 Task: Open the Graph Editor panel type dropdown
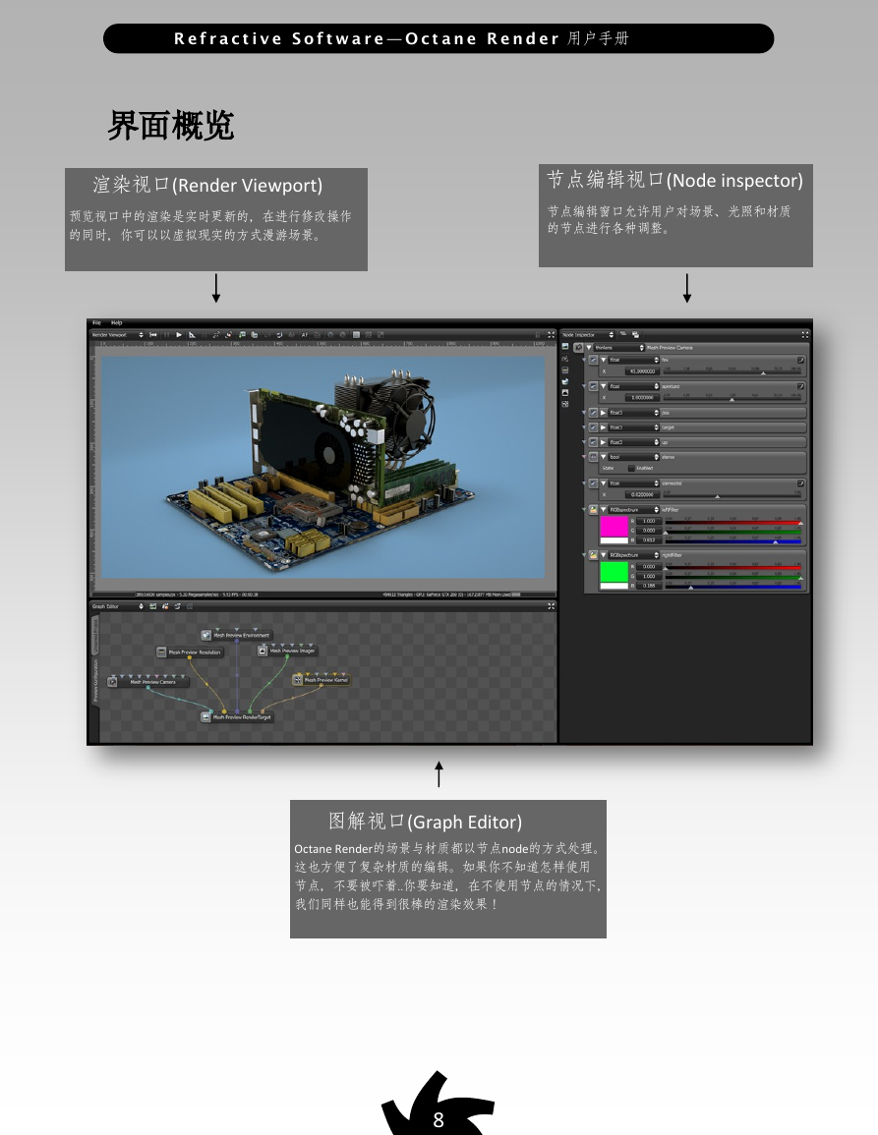click(117, 606)
